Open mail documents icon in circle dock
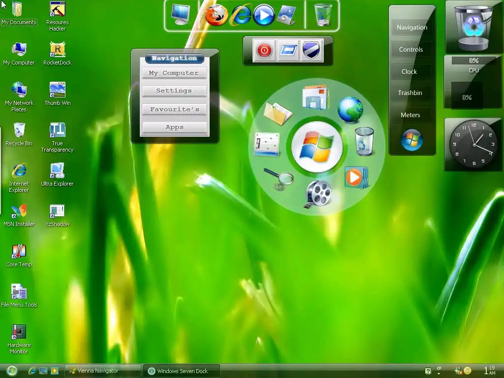504x378 pixels. 315,97
